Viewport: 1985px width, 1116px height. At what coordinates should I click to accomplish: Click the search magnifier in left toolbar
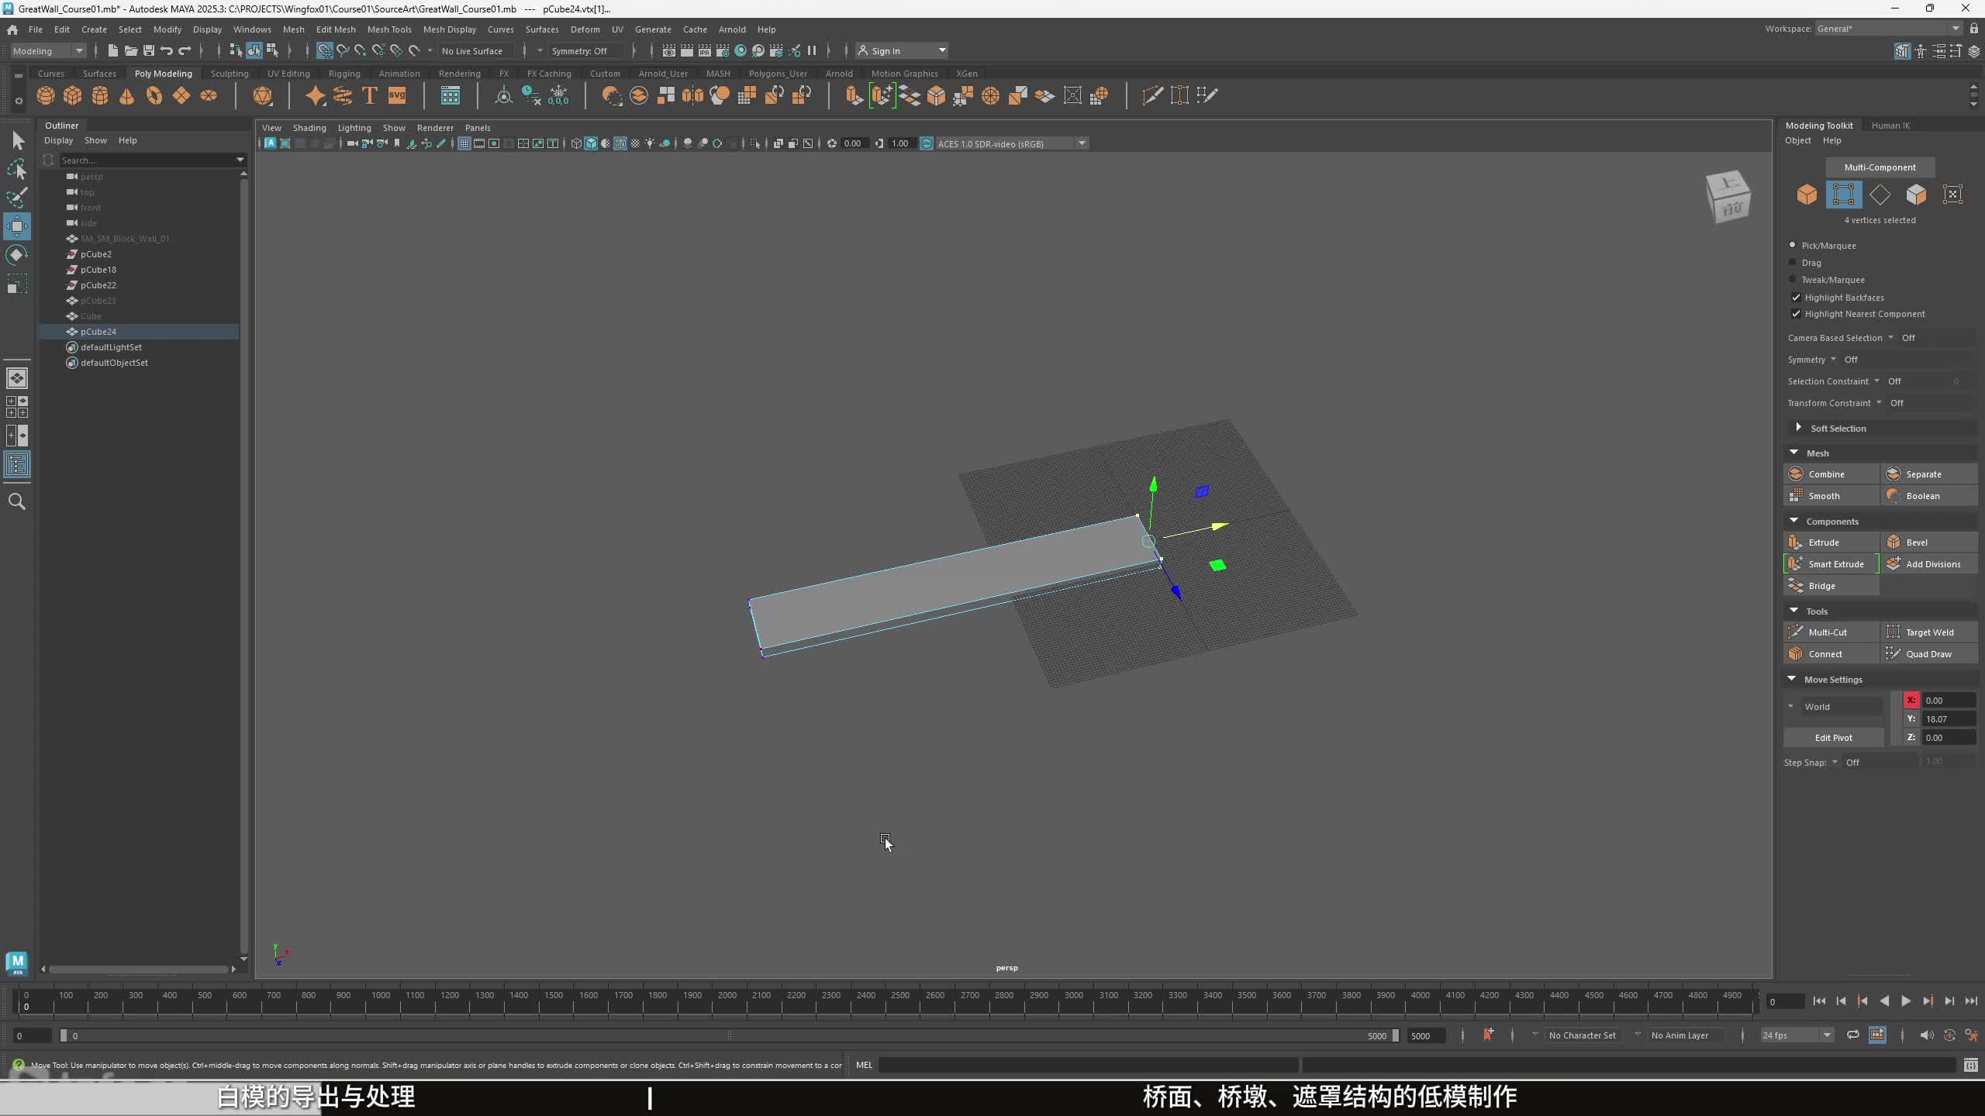point(16,501)
